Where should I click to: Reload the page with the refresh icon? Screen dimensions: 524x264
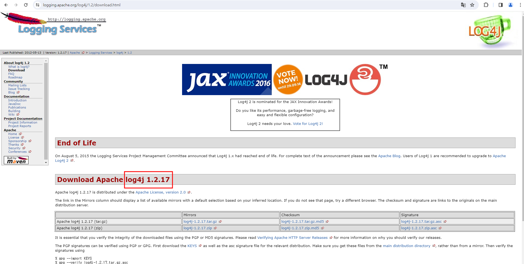click(x=26, y=5)
